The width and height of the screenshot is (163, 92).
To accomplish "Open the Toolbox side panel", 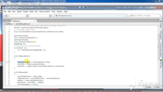I will pos(161,24).
